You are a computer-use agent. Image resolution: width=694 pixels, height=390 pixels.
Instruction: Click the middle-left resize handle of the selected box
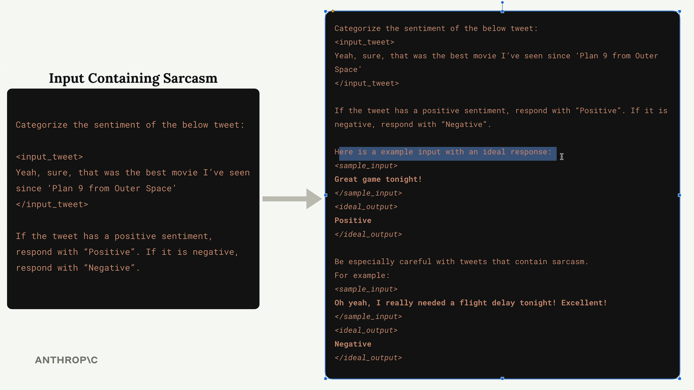coord(326,195)
